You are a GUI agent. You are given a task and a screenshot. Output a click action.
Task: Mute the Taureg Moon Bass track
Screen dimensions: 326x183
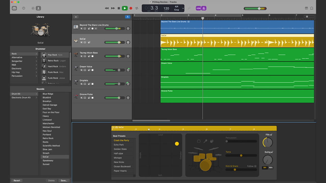[81, 56]
